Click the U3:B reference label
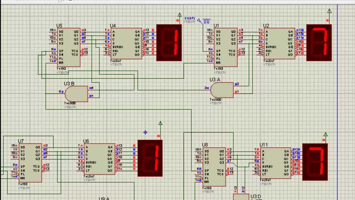This screenshot has height=200, width=355. (x=69, y=84)
